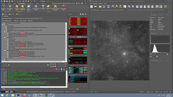Image resolution: width=173 pixels, height=97 pixels.
Task: Click the zoom in magnifier in FIT Viewer
Action: click(133, 7)
